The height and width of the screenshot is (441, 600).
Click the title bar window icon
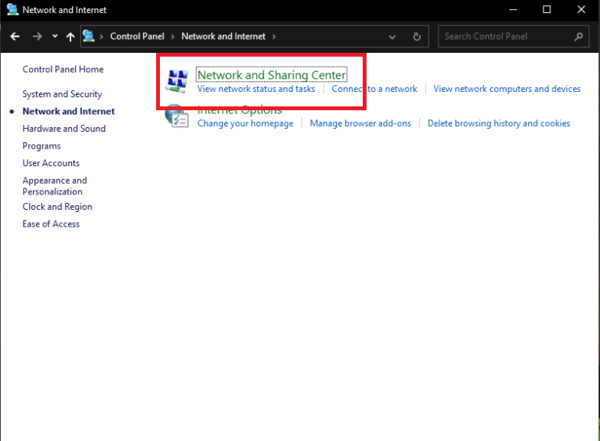pos(12,9)
